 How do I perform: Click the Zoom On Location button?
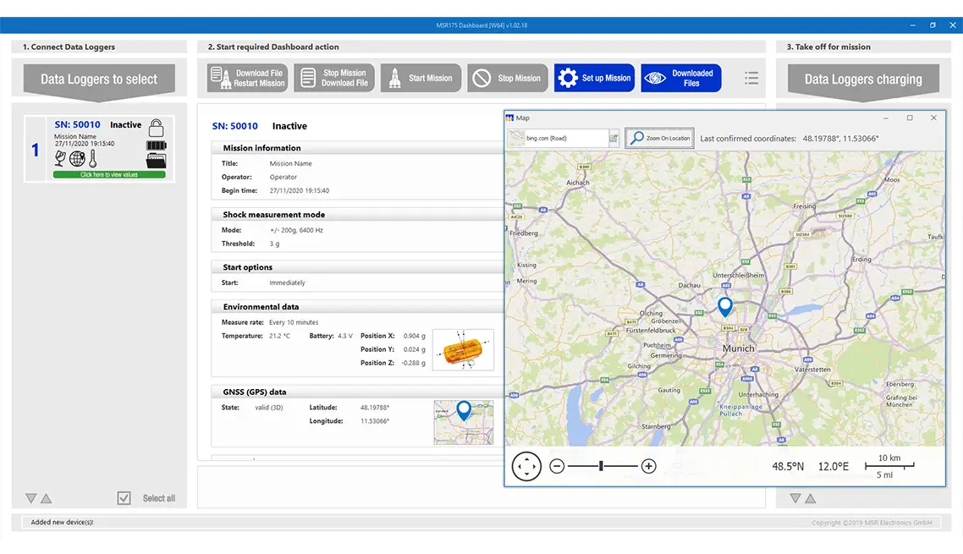click(659, 138)
